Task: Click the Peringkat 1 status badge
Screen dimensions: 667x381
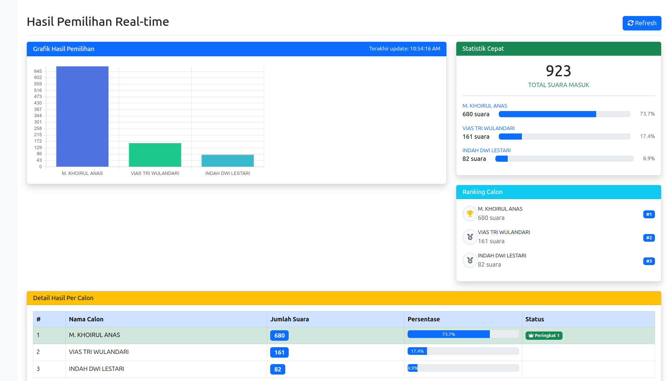Action: click(x=544, y=335)
